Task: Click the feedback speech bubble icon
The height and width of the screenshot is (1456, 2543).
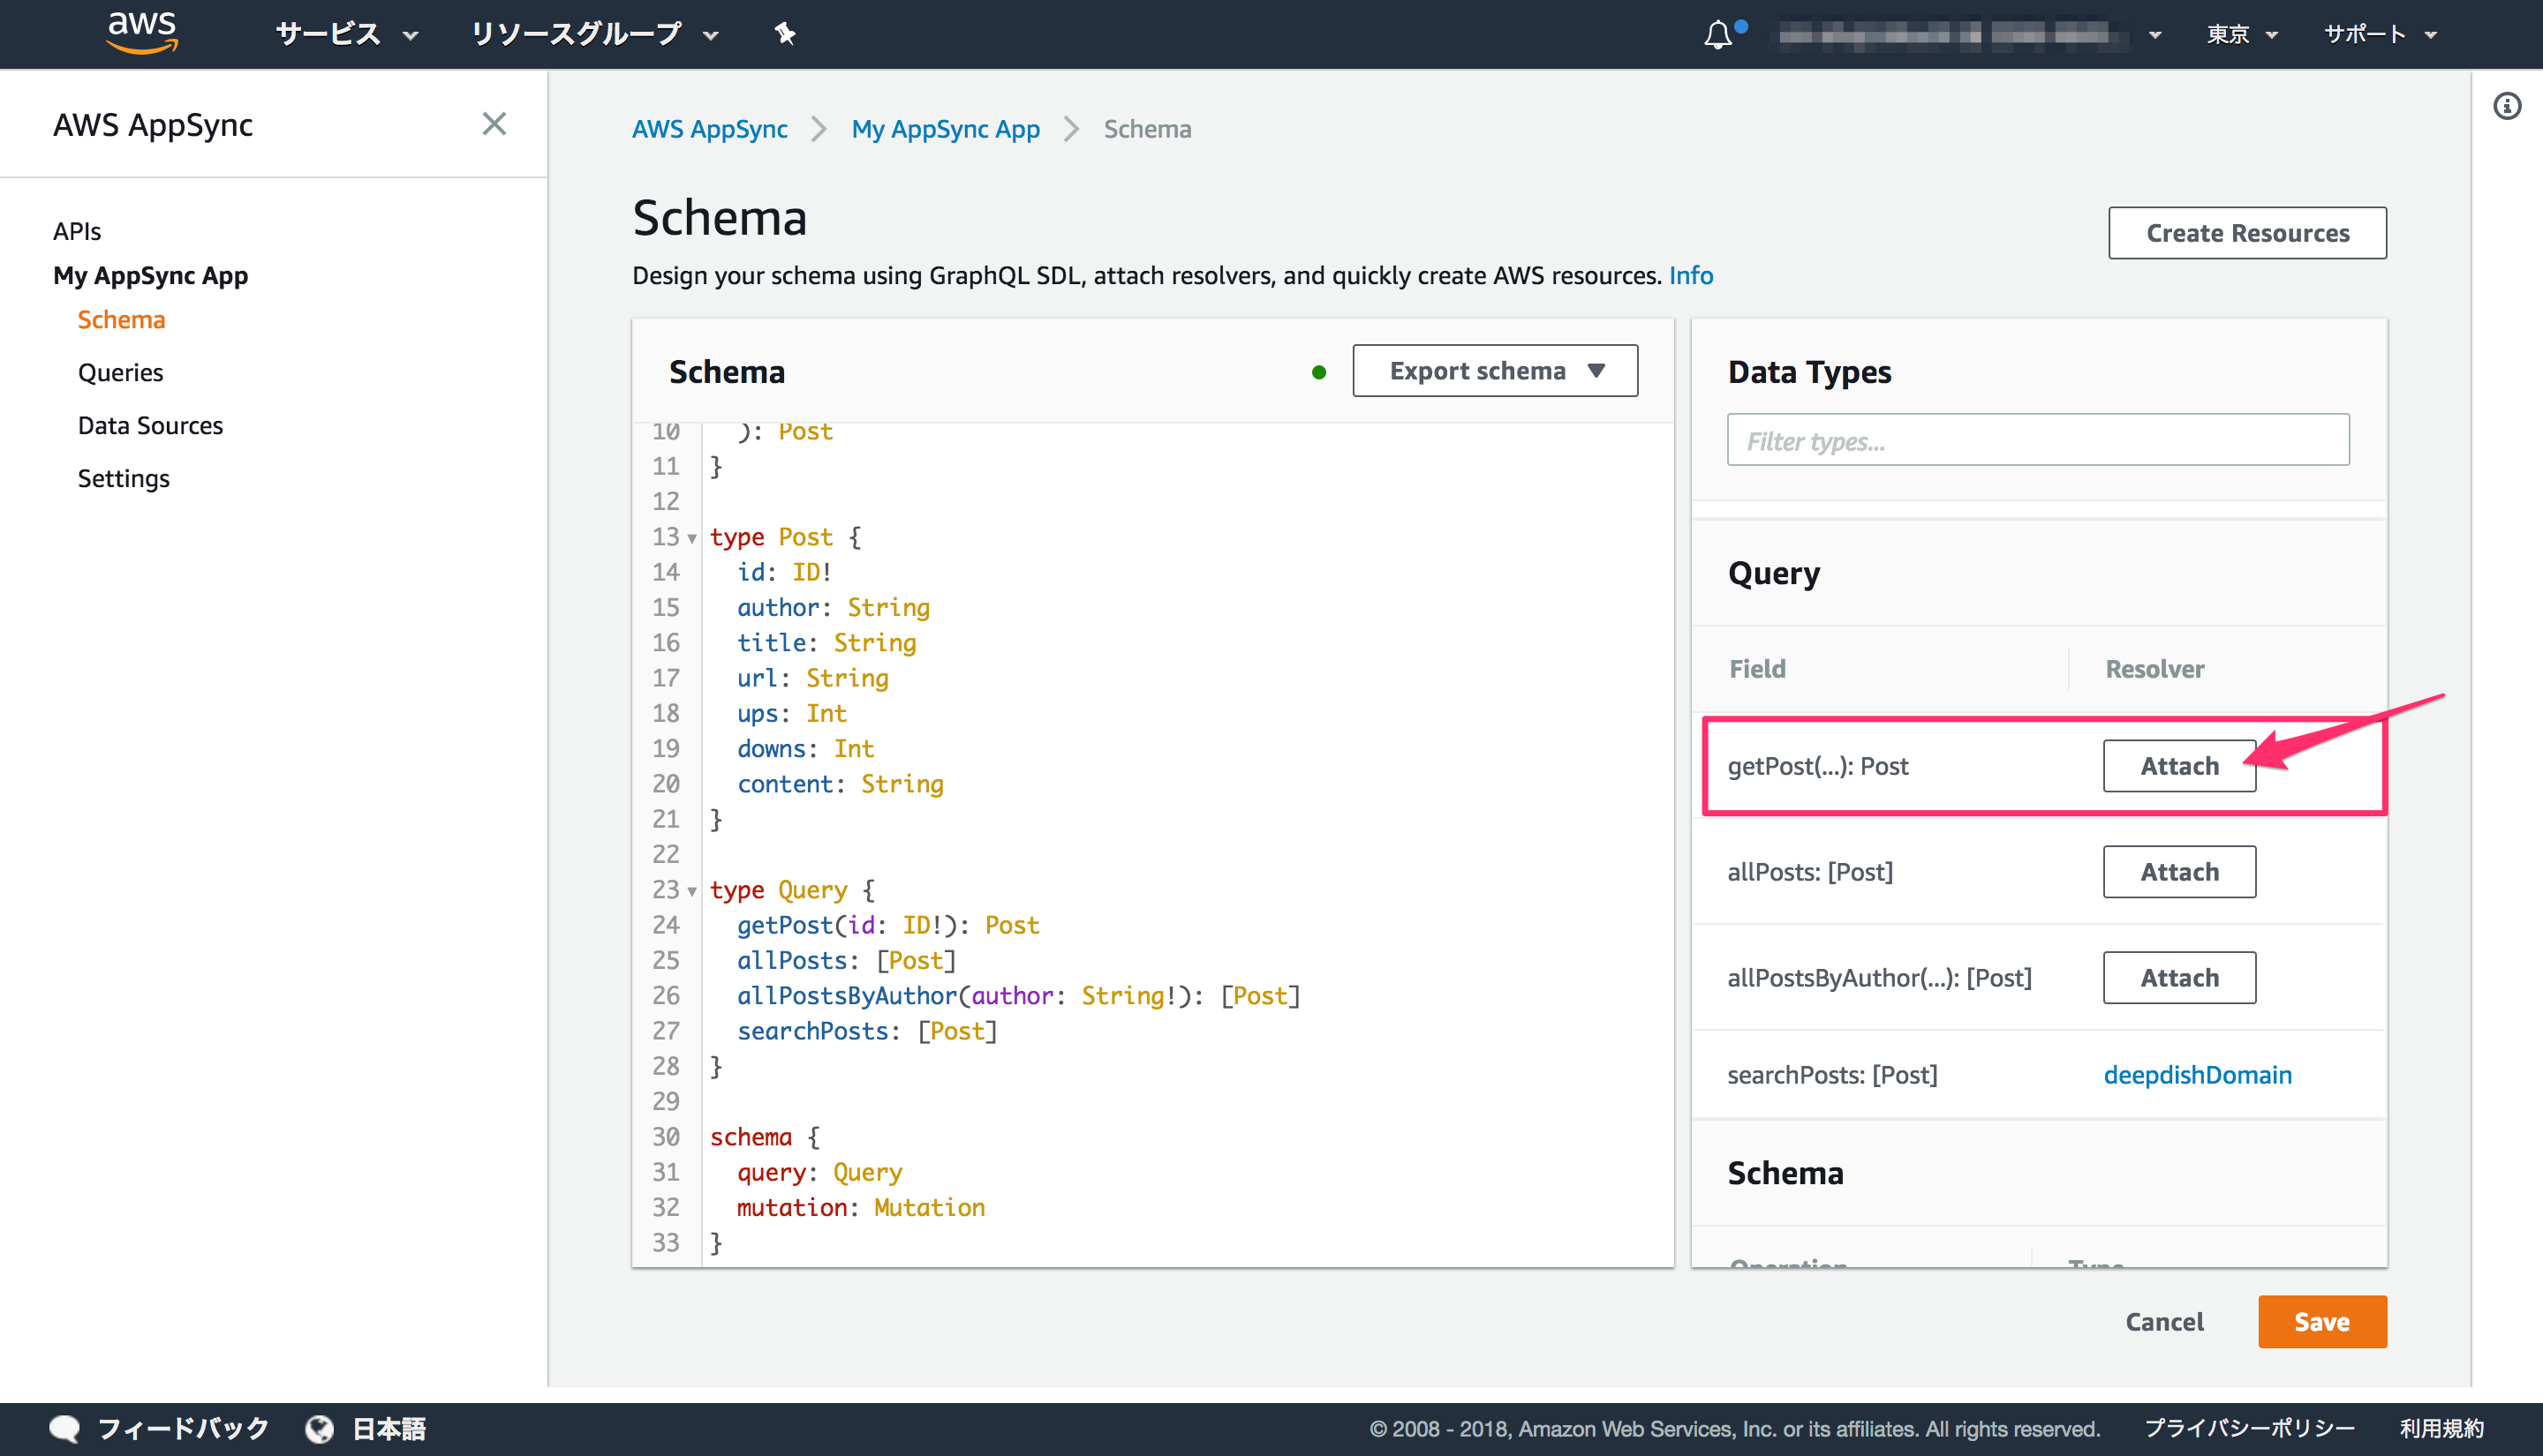Action: [x=65, y=1428]
